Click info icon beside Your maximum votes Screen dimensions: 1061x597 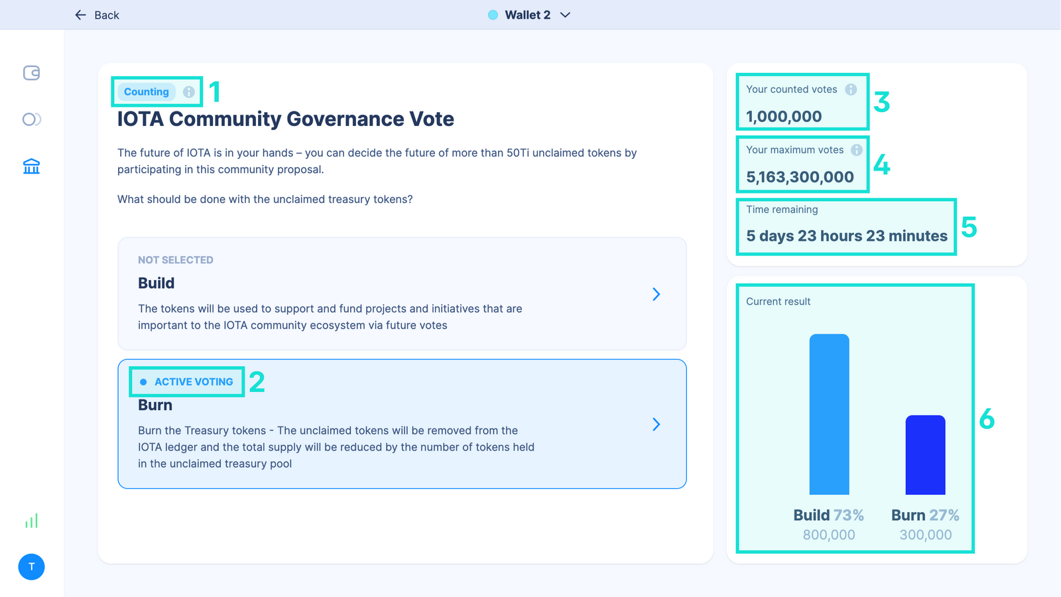(857, 150)
